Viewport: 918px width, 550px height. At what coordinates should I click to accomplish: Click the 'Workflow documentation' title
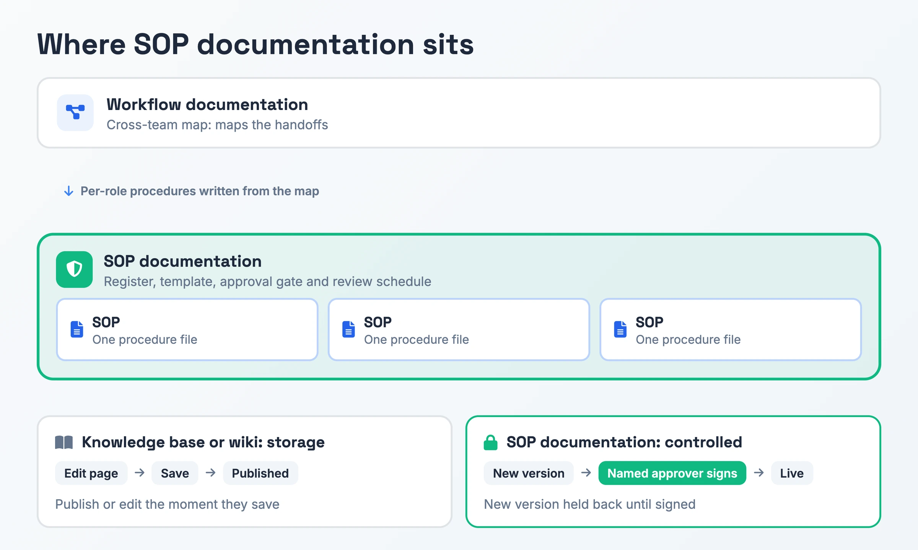207,105
